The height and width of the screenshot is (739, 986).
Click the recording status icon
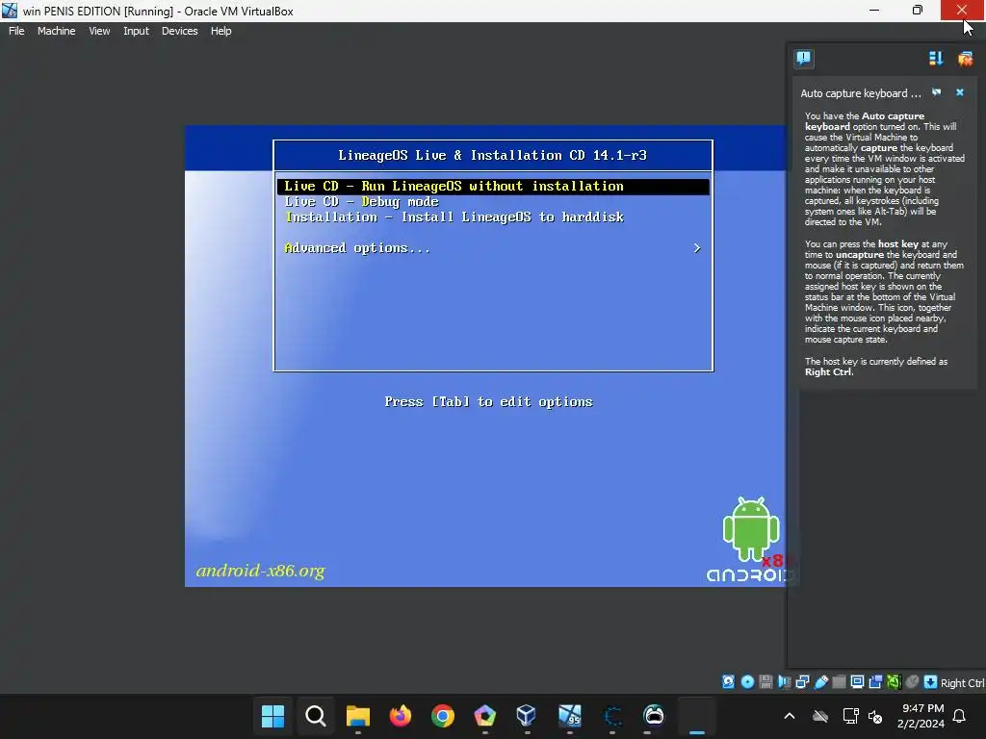click(x=875, y=682)
